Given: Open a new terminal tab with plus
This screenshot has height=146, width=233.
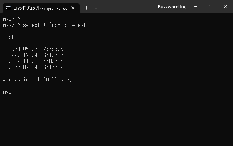Looking at the screenshot, I should 86,8.
